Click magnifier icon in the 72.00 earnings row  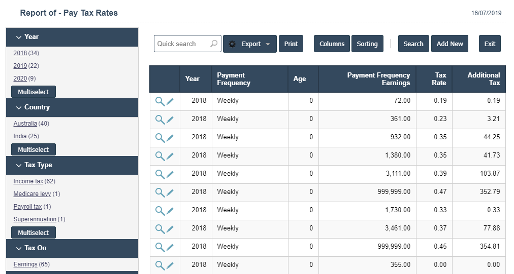pos(159,101)
